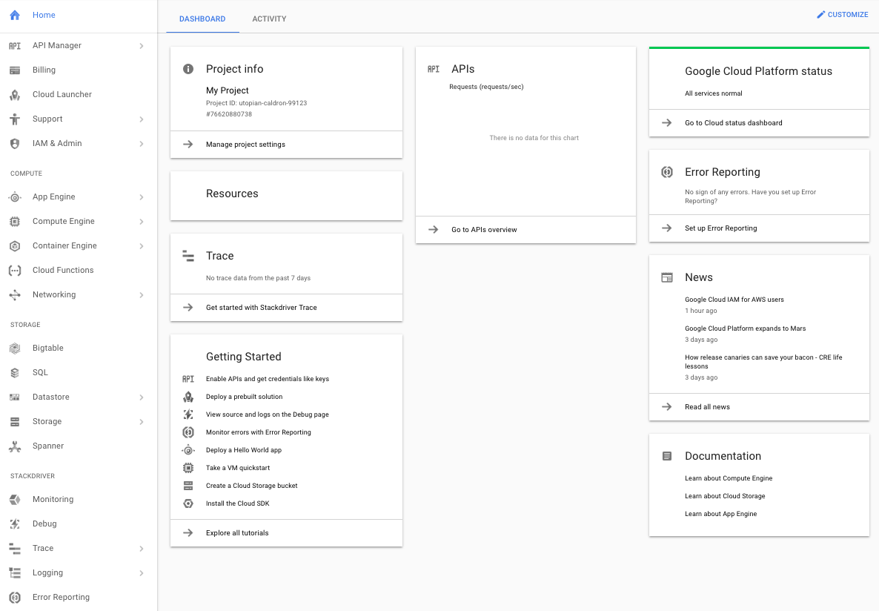
Task: Click the Debug icon under Stackdriver
Action: [x=15, y=524]
